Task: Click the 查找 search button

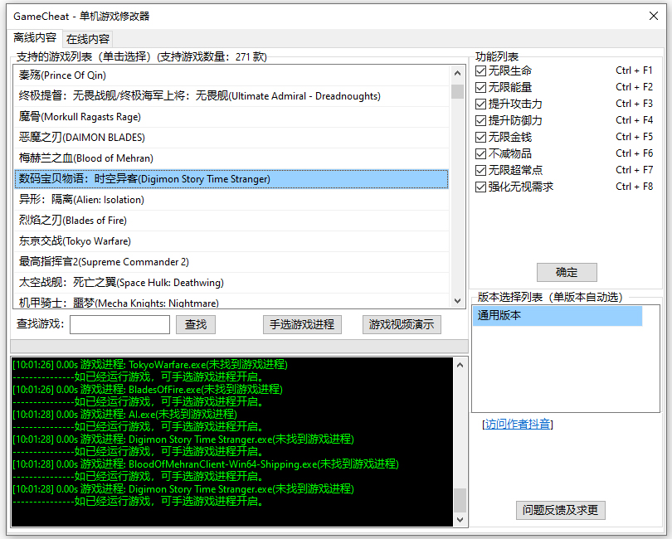Action: click(x=196, y=325)
